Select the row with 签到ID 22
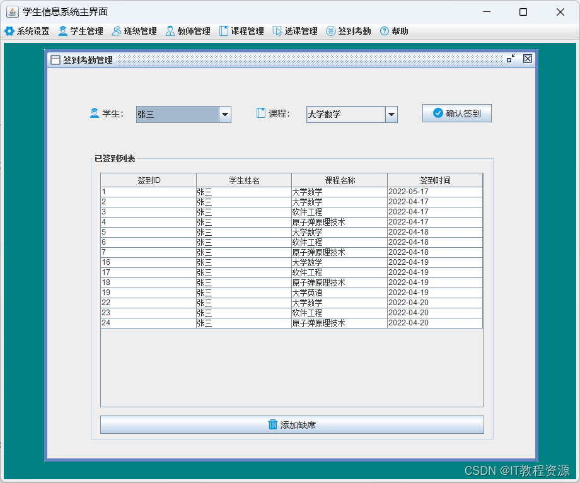Viewport: 580px width, 483px height. click(x=292, y=303)
